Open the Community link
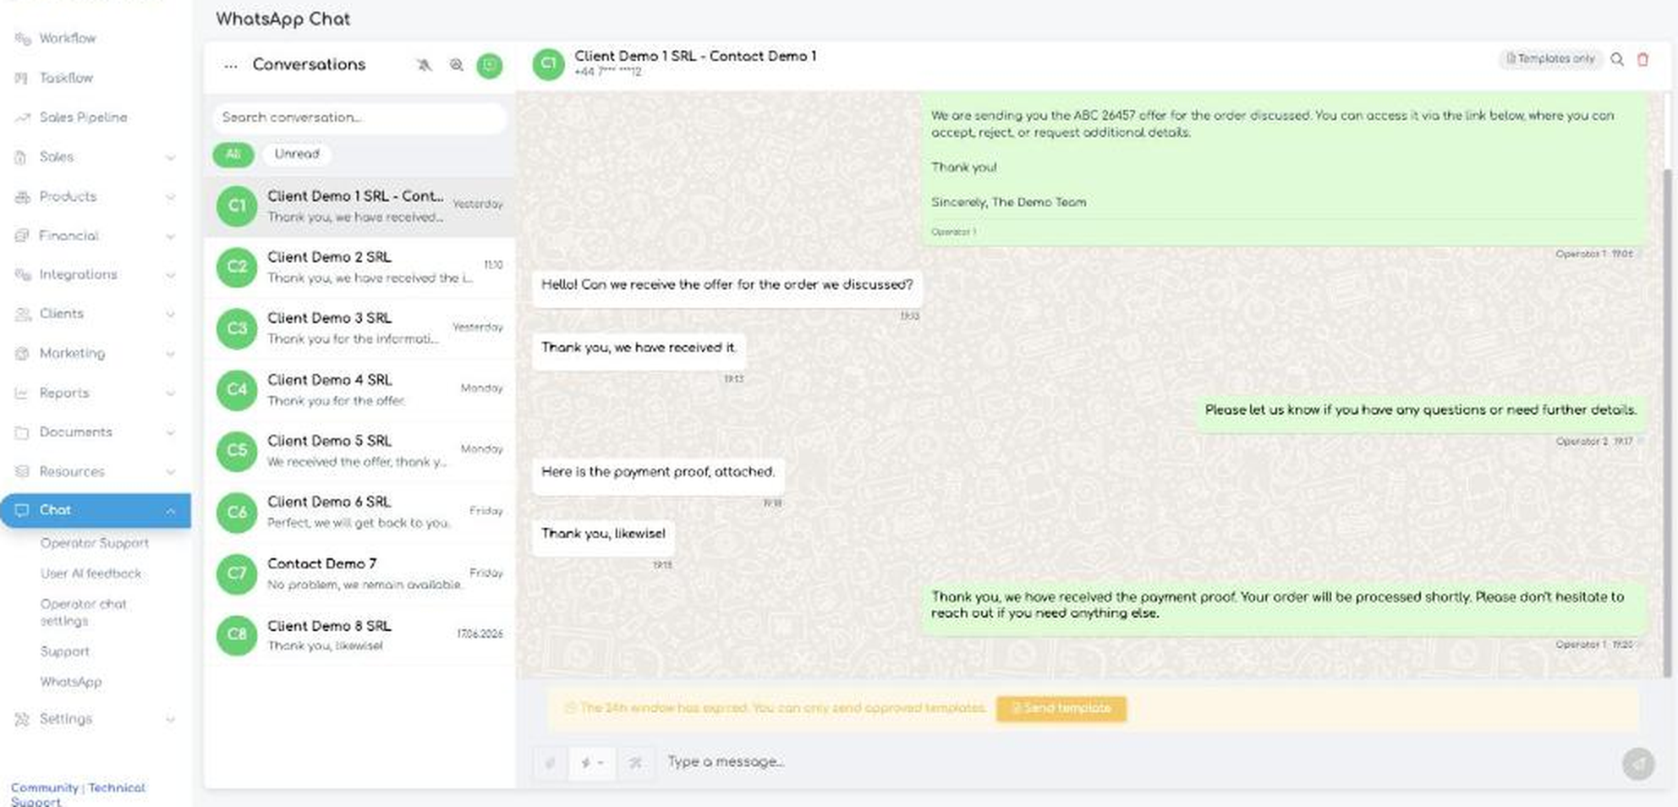This screenshot has height=807, width=1678. pyautogui.click(x=44, y=788)
